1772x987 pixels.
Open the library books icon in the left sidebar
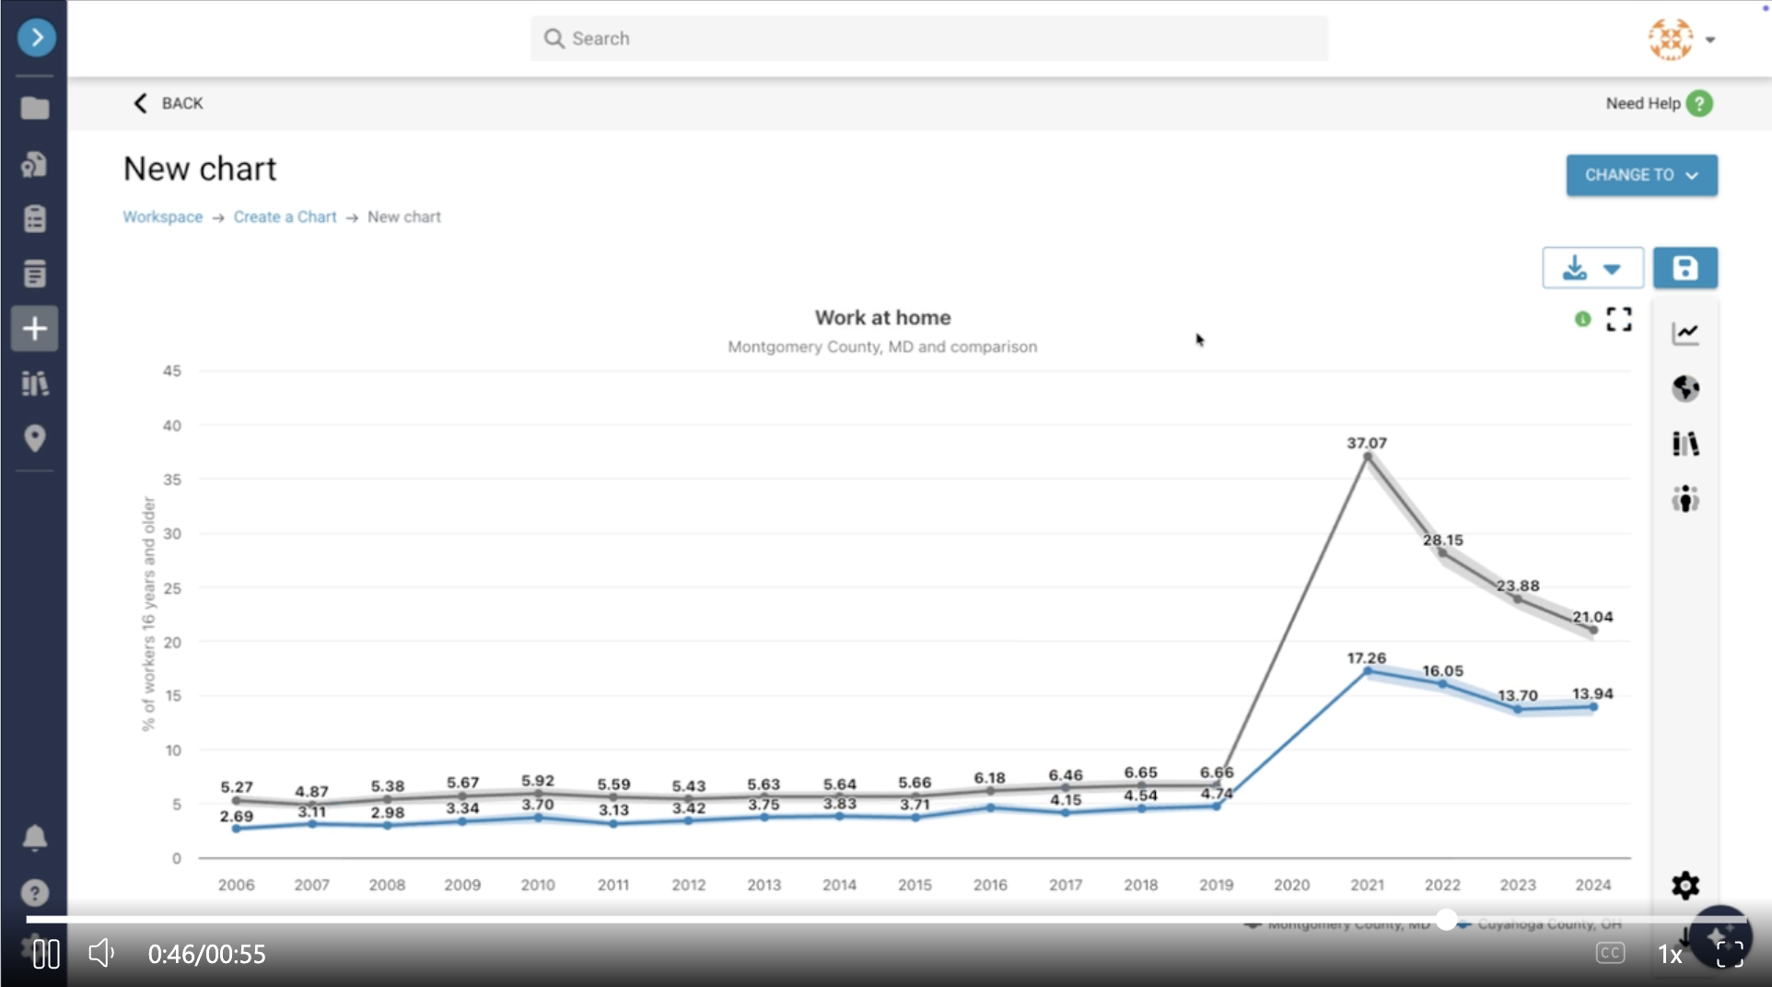click(x=35, y=383)
